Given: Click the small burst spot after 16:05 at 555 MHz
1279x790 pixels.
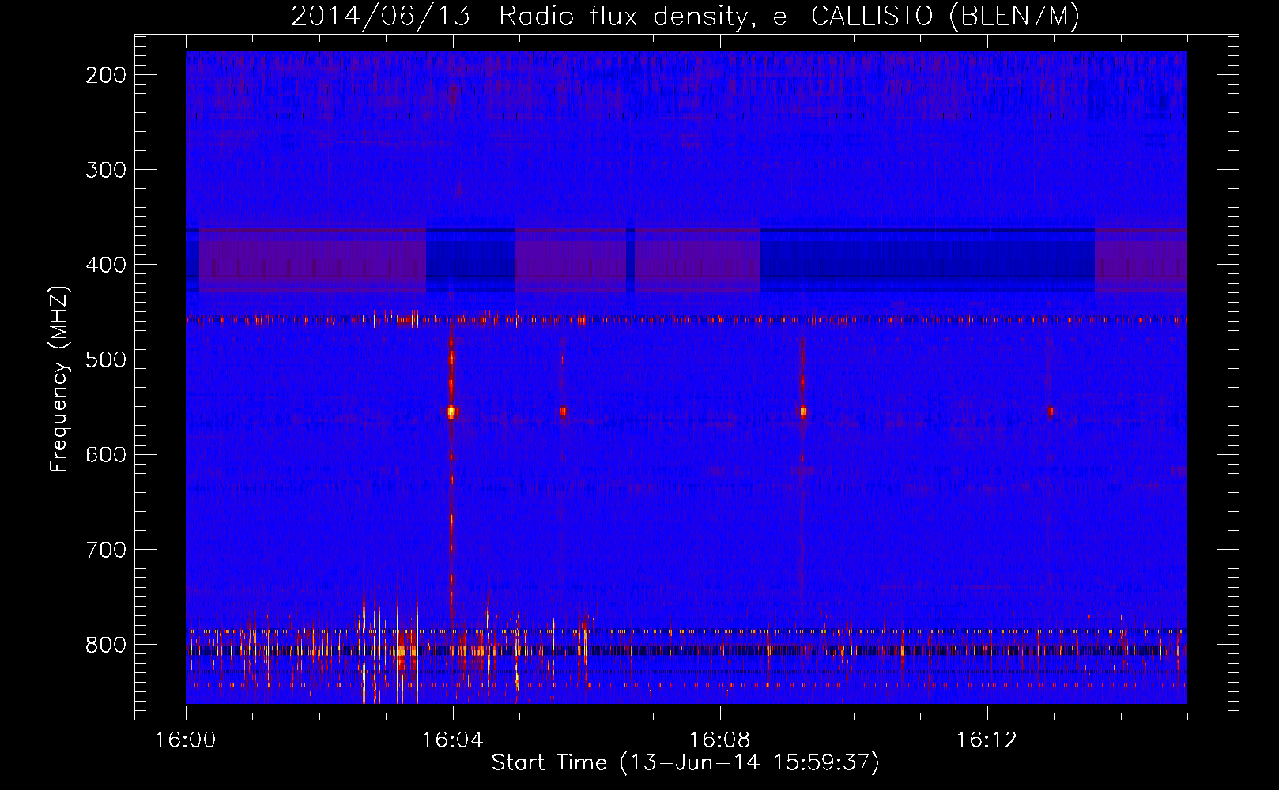Looking at the screenshot, I should (x=563, y=412).
